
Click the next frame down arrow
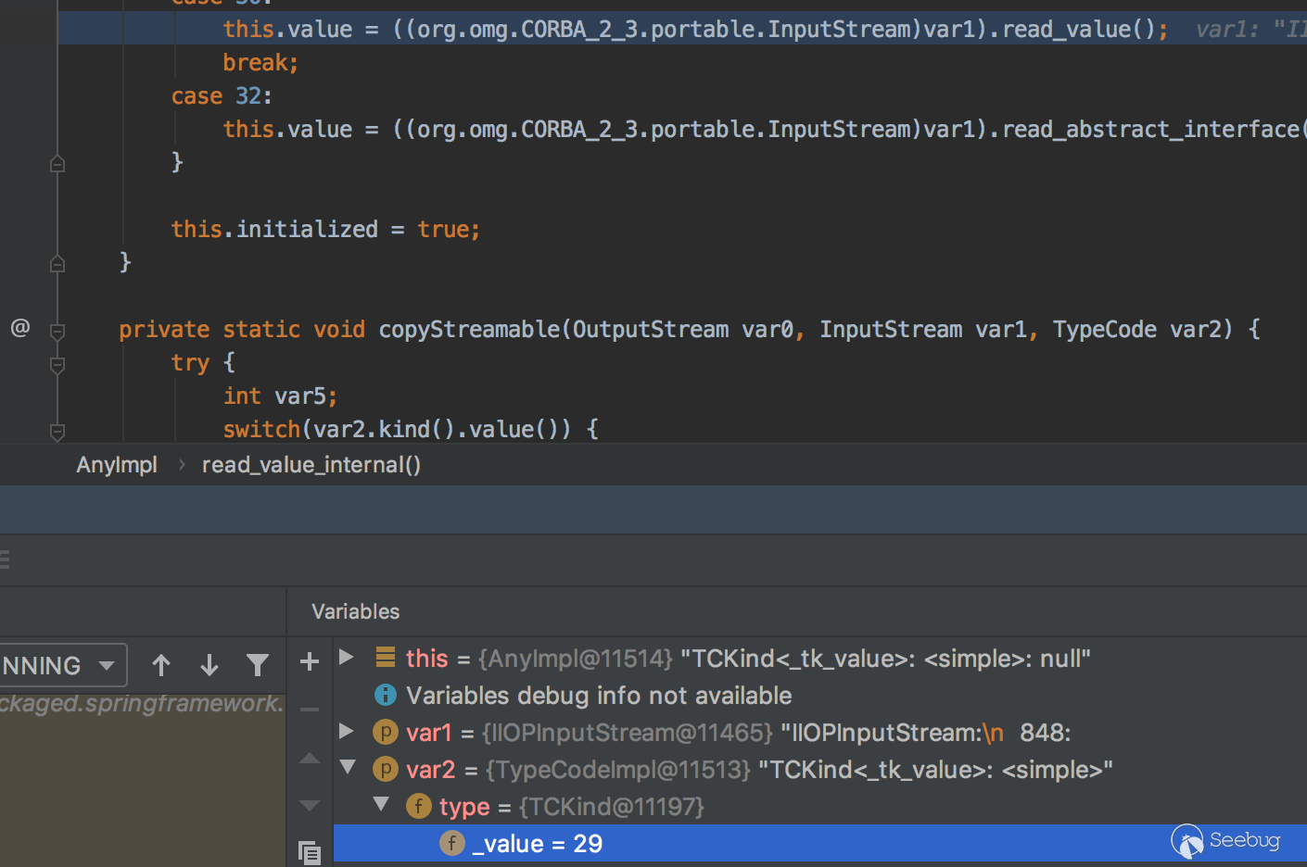tap(209, 665)
